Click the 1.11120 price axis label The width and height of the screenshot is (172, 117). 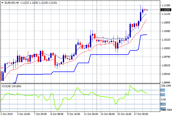[166, 14]
